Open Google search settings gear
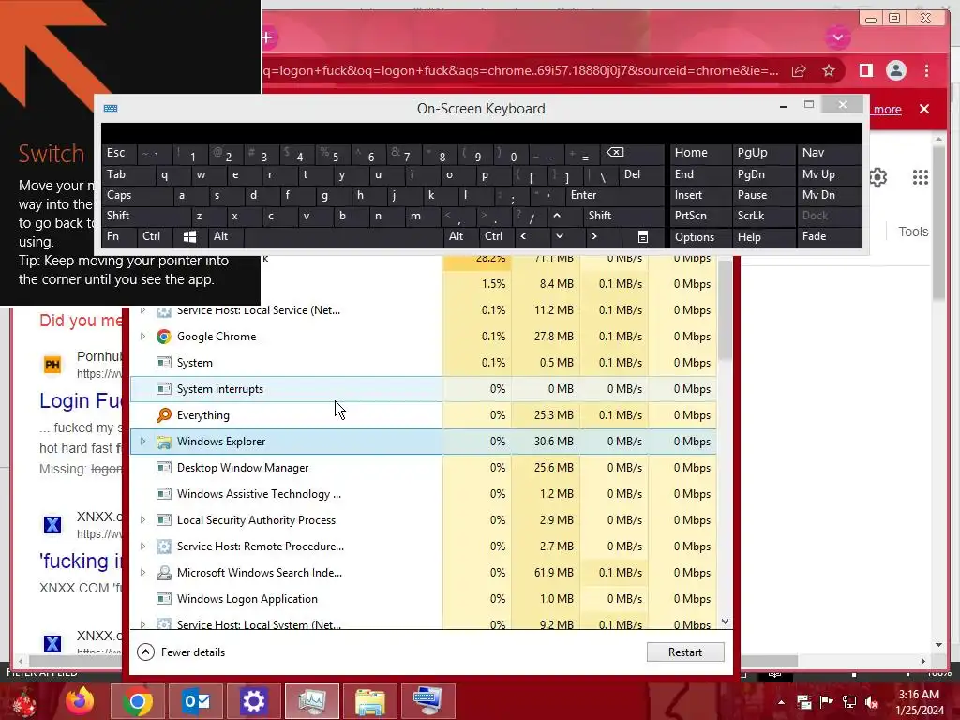The width and height of the screenshot is (960, 720). pos(877,177)
